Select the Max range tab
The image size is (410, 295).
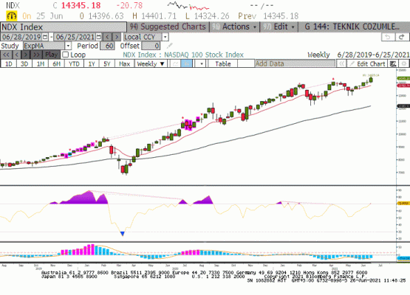pyautogui.click(x=124, y=63)
